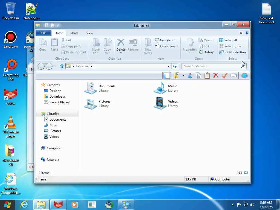Open the File tab
The height and width of the screenshot is (210, 280).
(x=43, y=33)
